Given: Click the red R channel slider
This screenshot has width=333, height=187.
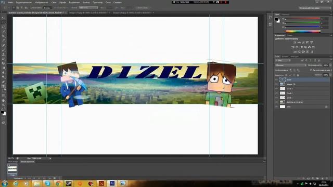Looking at the screenshot, I should coord(302,19).
